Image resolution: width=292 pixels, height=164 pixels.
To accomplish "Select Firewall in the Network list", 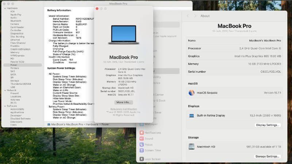I will (x=15, y=93).
